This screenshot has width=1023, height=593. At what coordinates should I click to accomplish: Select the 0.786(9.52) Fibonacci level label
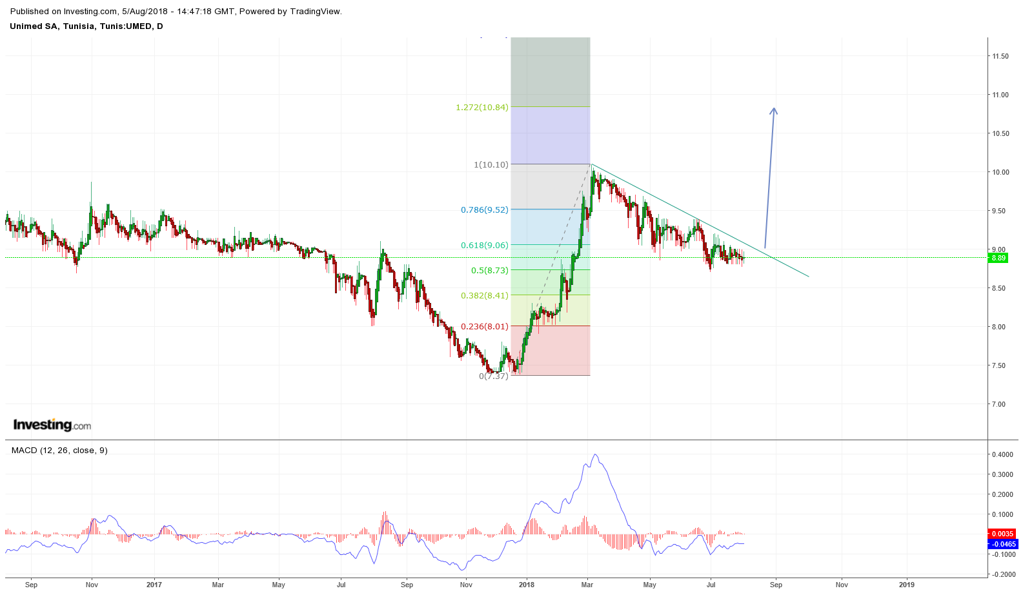click(485, 209)
